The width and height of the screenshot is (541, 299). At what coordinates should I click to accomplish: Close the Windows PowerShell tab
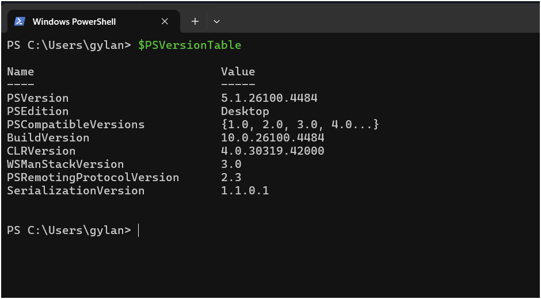coord(165,21)
